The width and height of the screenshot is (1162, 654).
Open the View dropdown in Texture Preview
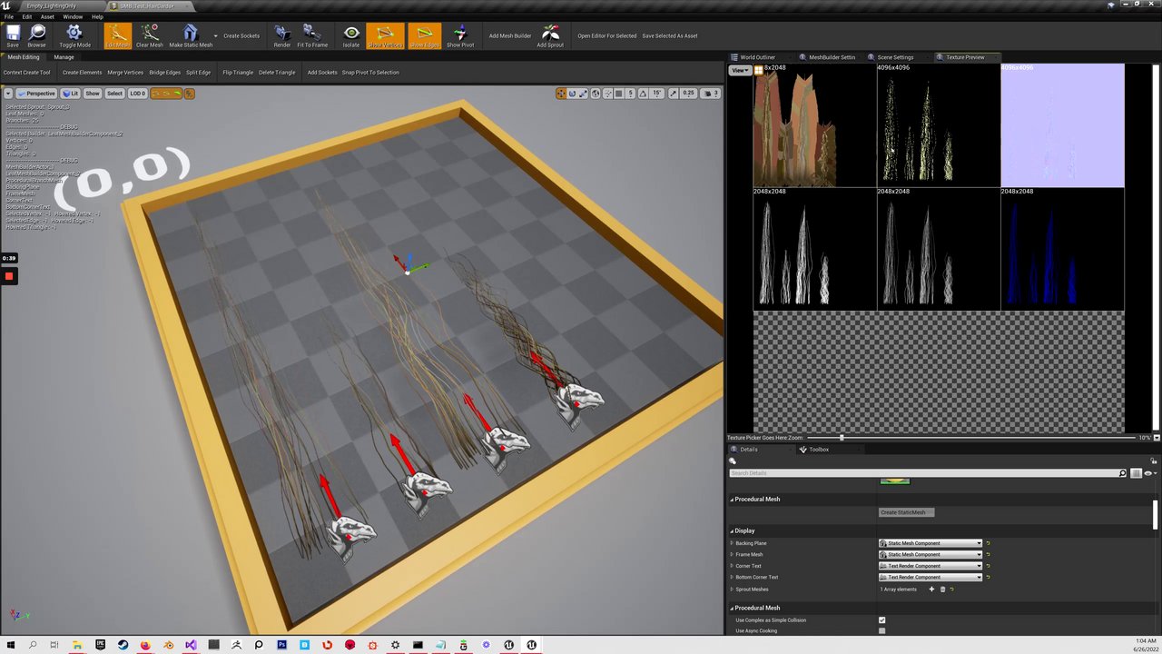[740, 70]
